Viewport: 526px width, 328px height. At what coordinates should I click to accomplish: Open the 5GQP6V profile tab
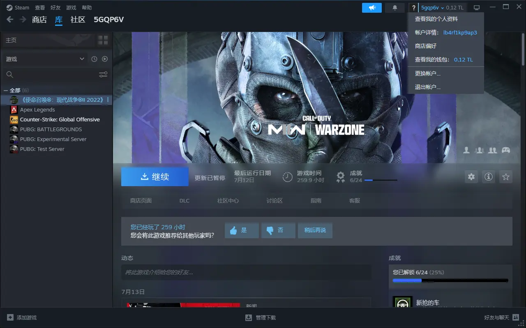[x=108, y=20]
